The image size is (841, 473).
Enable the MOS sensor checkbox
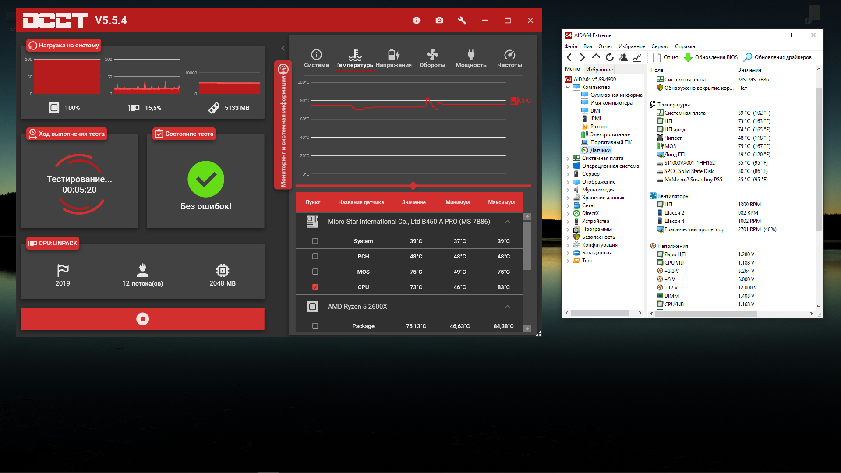click(315, 272)
